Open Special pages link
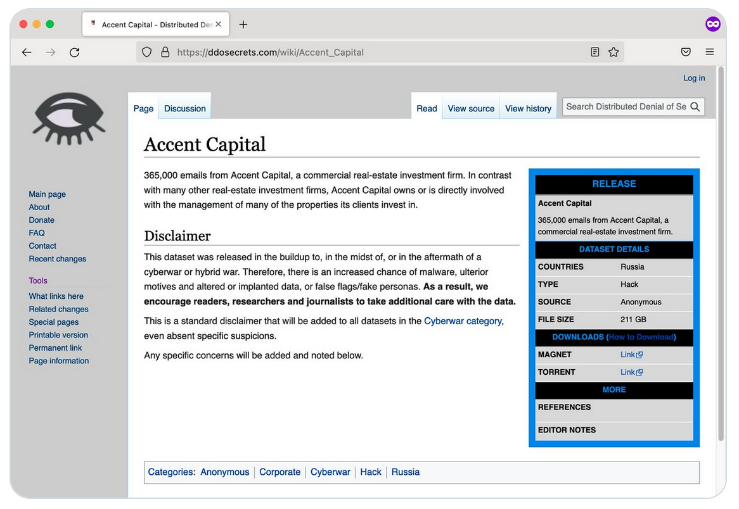 tap(54, 322)
